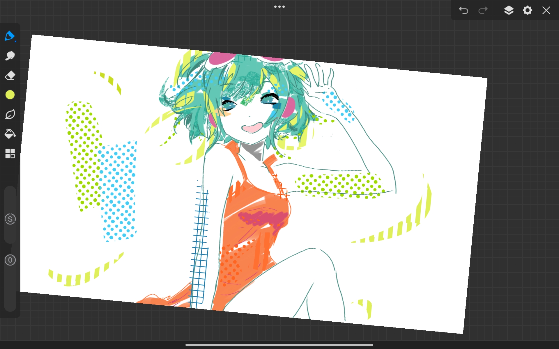Select the pen brush tool
This screenshot has height=349, width=559.
coord(9,36)
